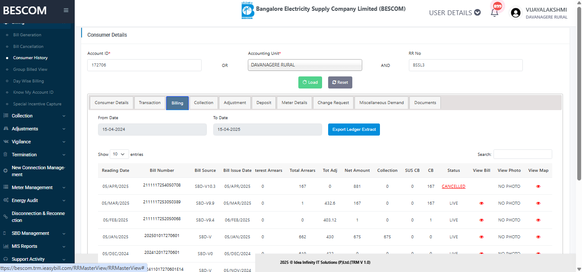Click the Termination trash icon
Viewport: 582px width, 272px height.
click(6, 155)
